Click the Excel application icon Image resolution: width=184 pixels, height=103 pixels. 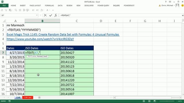3,2
